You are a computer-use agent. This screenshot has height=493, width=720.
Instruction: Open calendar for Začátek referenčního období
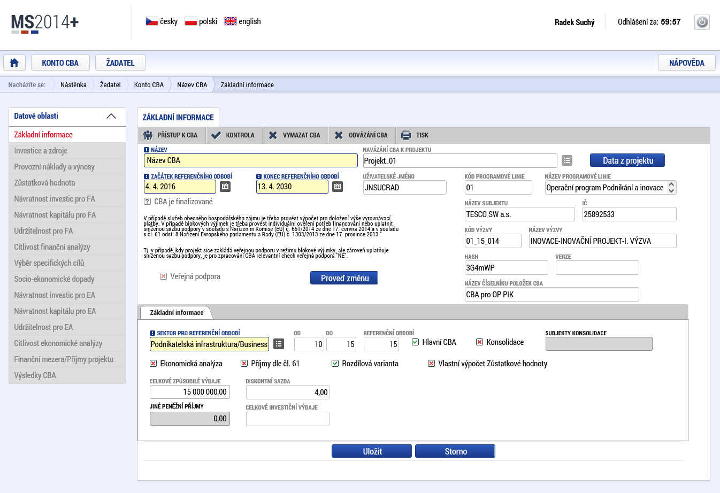click(225, 187)
